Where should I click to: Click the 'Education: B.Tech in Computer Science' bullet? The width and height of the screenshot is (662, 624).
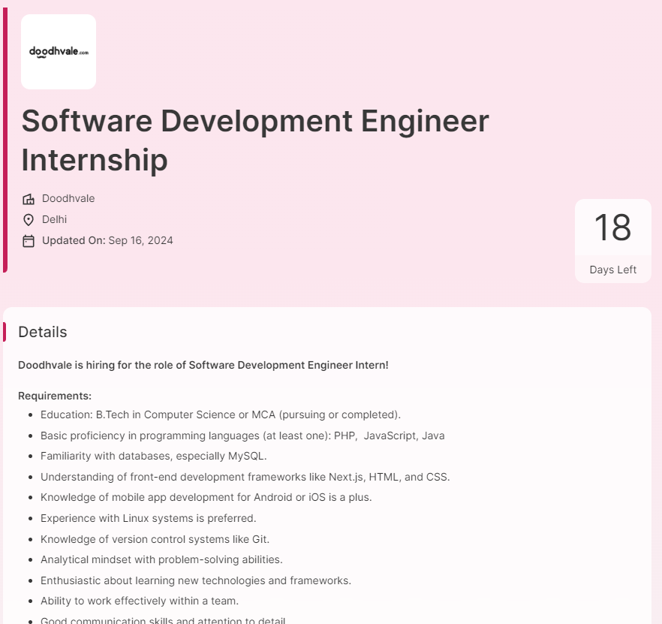click(221, 414)
